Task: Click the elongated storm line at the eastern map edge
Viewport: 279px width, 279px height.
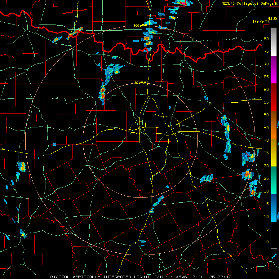Action: coord(226,134)
